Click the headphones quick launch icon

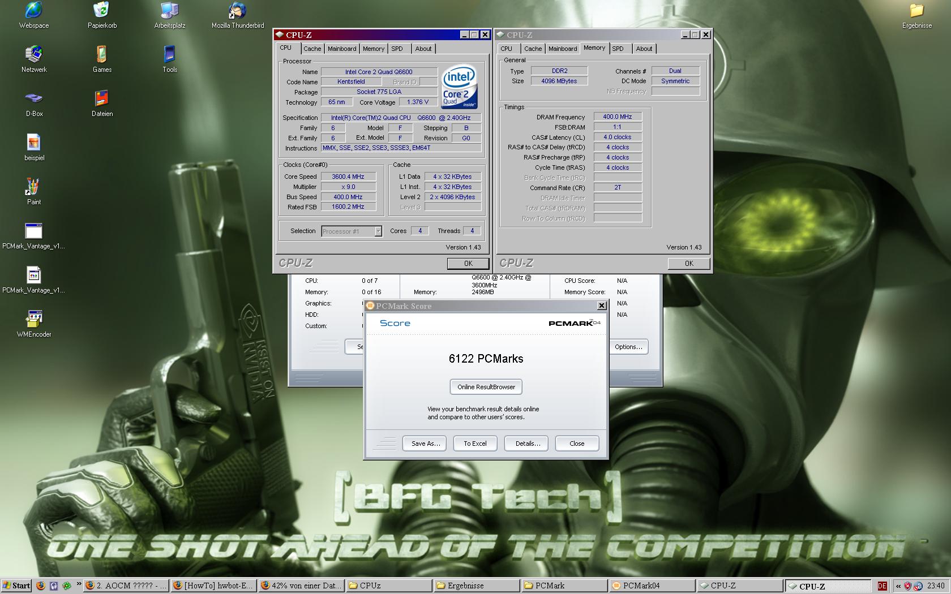tap(54, 586)
